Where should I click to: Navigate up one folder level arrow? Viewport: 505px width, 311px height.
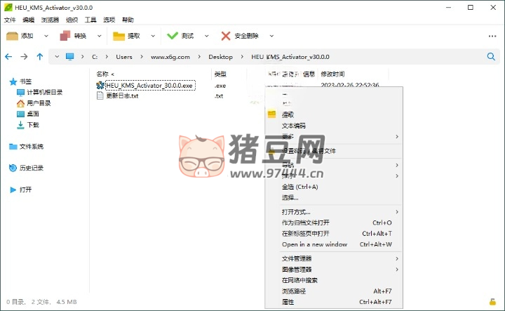(x=40, y=57)
